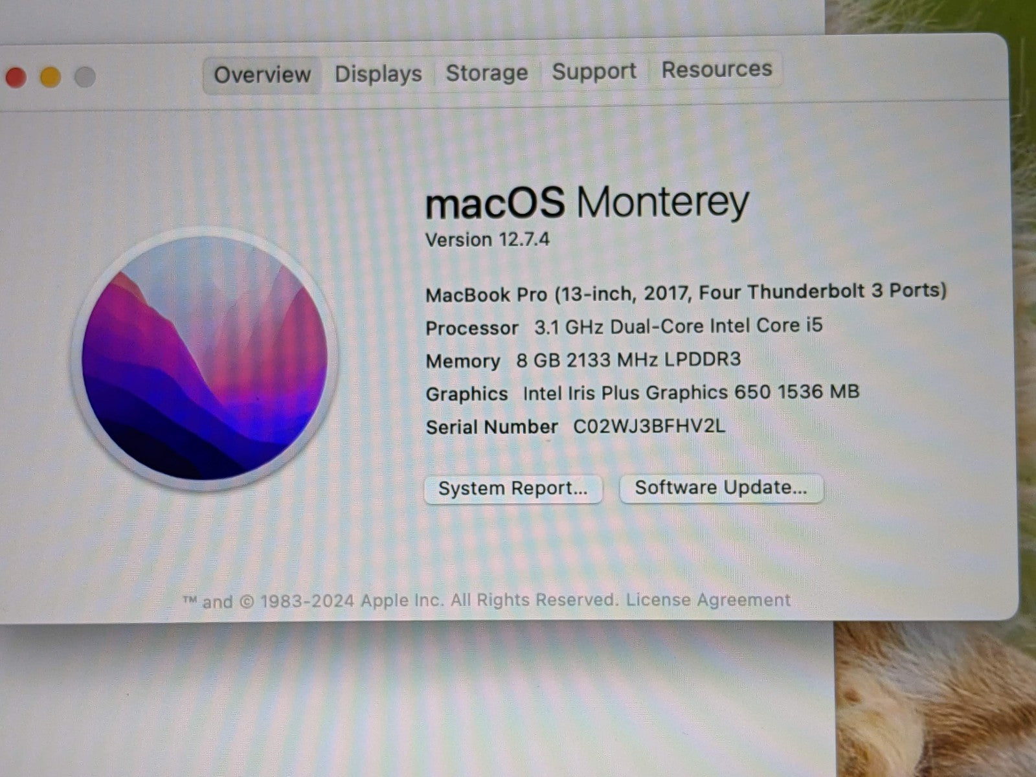
Task: Click the MacBook Pro model description line
Action: click(x=686, y=293)
